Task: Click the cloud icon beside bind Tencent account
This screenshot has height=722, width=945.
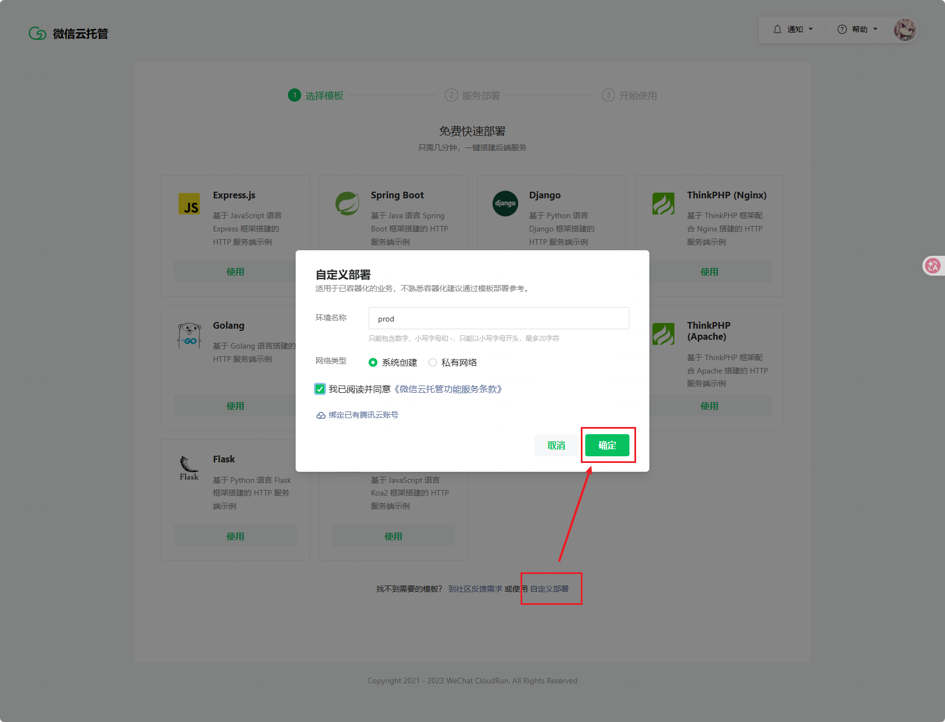Action: (x=321, y=415)
